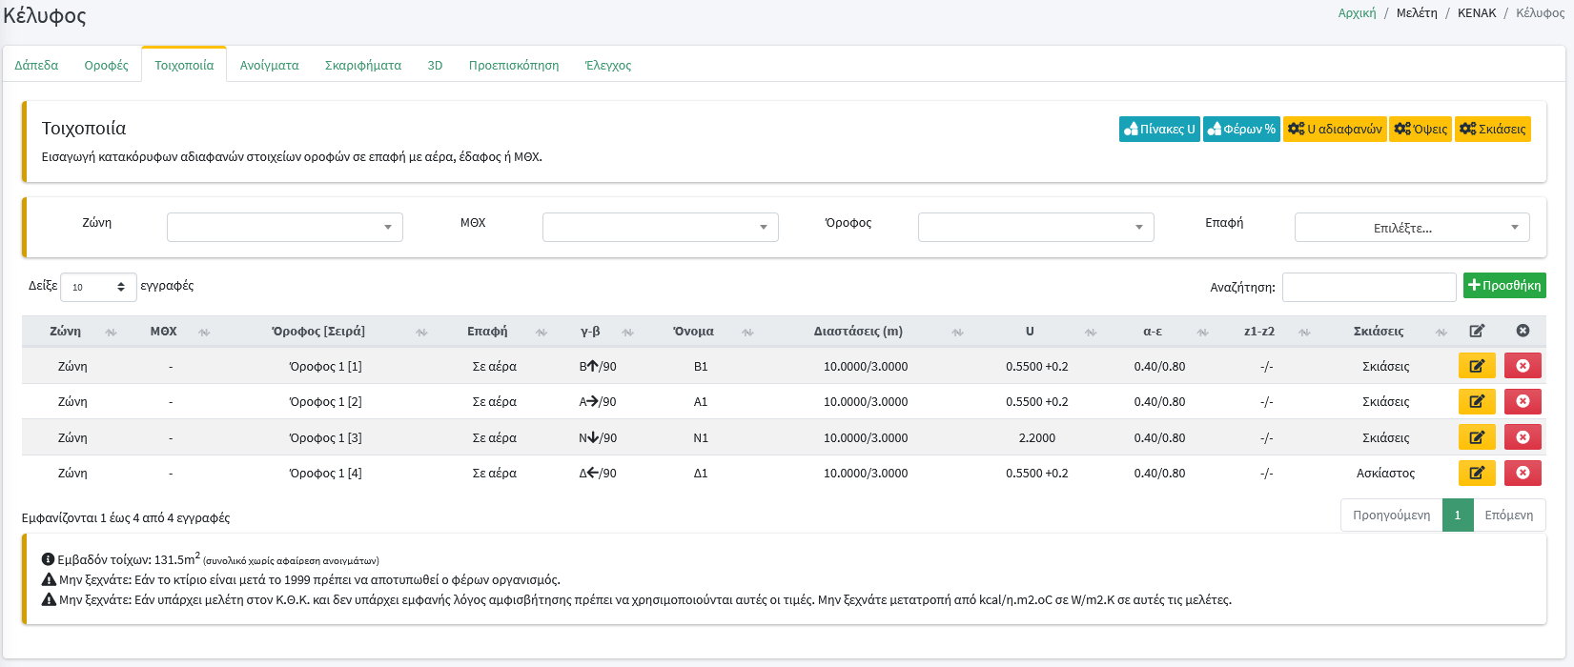Open Πίνακες U button
Image resolution: width=1574 pixels, height=667 pixels.
pyautogui.click(x=1158, y=130)
